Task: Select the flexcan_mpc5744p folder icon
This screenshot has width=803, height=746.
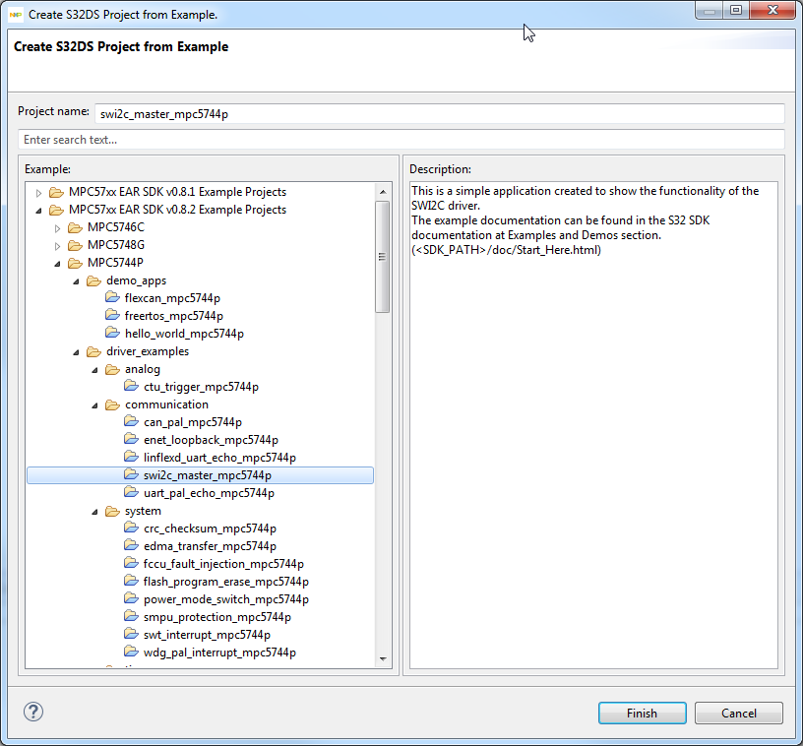Action: pos(112,297)
